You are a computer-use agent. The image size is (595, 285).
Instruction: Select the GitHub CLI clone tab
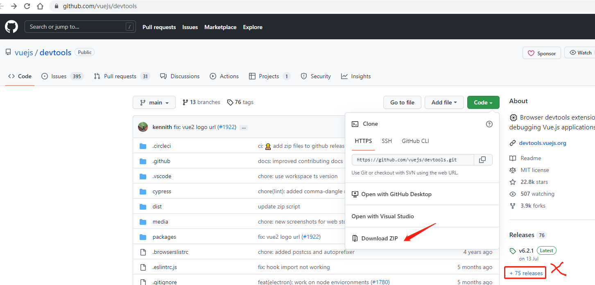[x=415, y=141]
